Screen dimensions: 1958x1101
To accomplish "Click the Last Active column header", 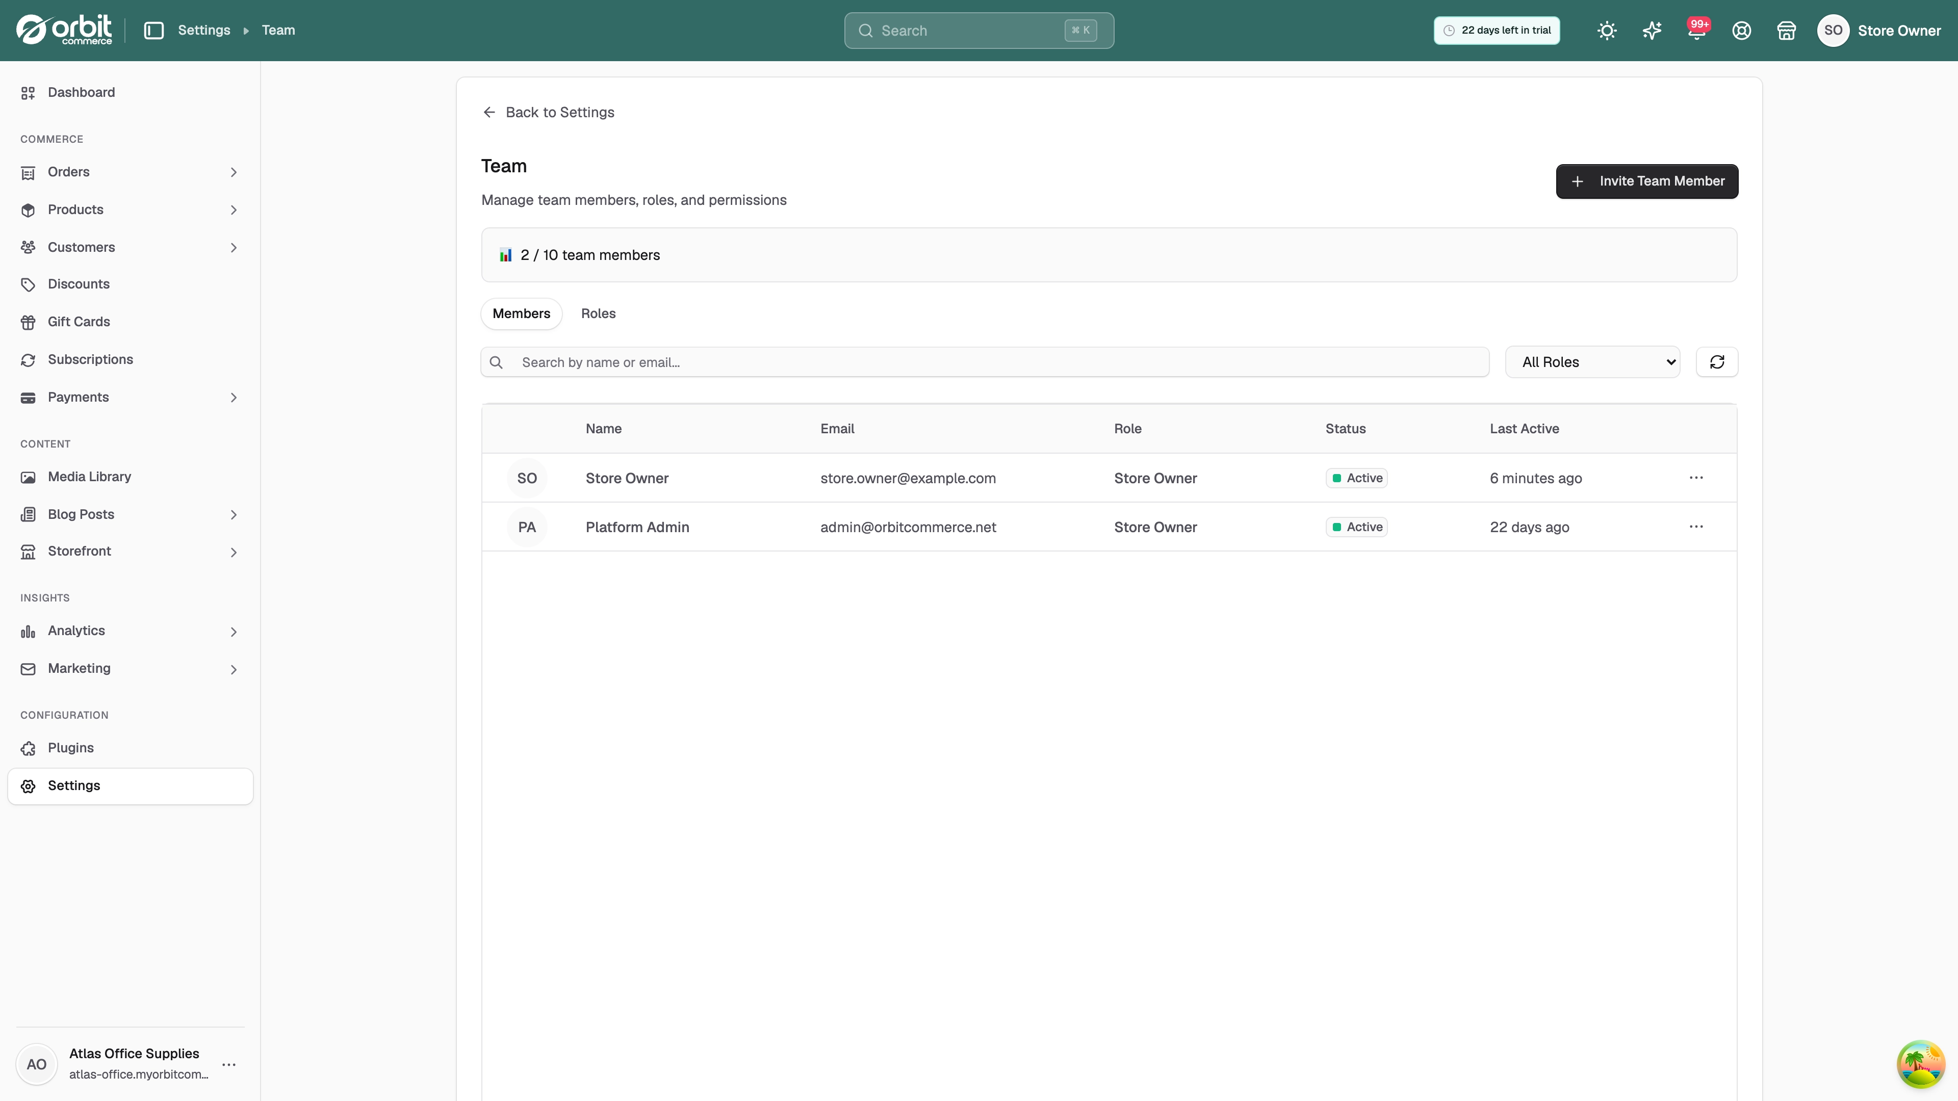I will pyautogui.click(x=1524, y=429).
